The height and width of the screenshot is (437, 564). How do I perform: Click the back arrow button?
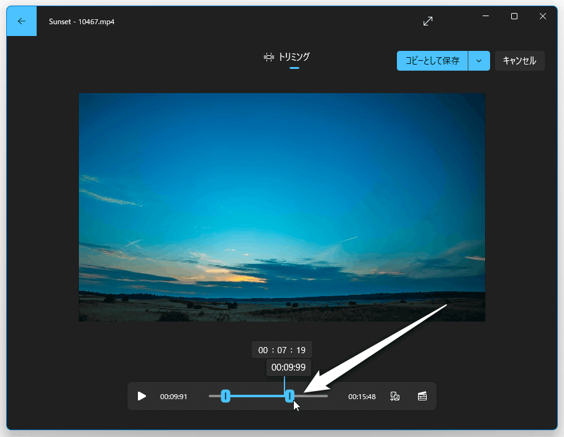22,21
